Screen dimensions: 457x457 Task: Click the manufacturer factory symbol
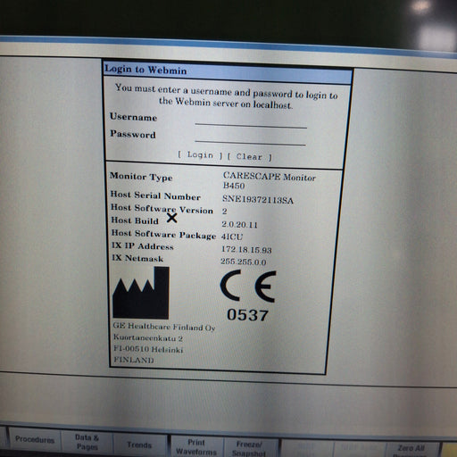(x=141, y=293)
